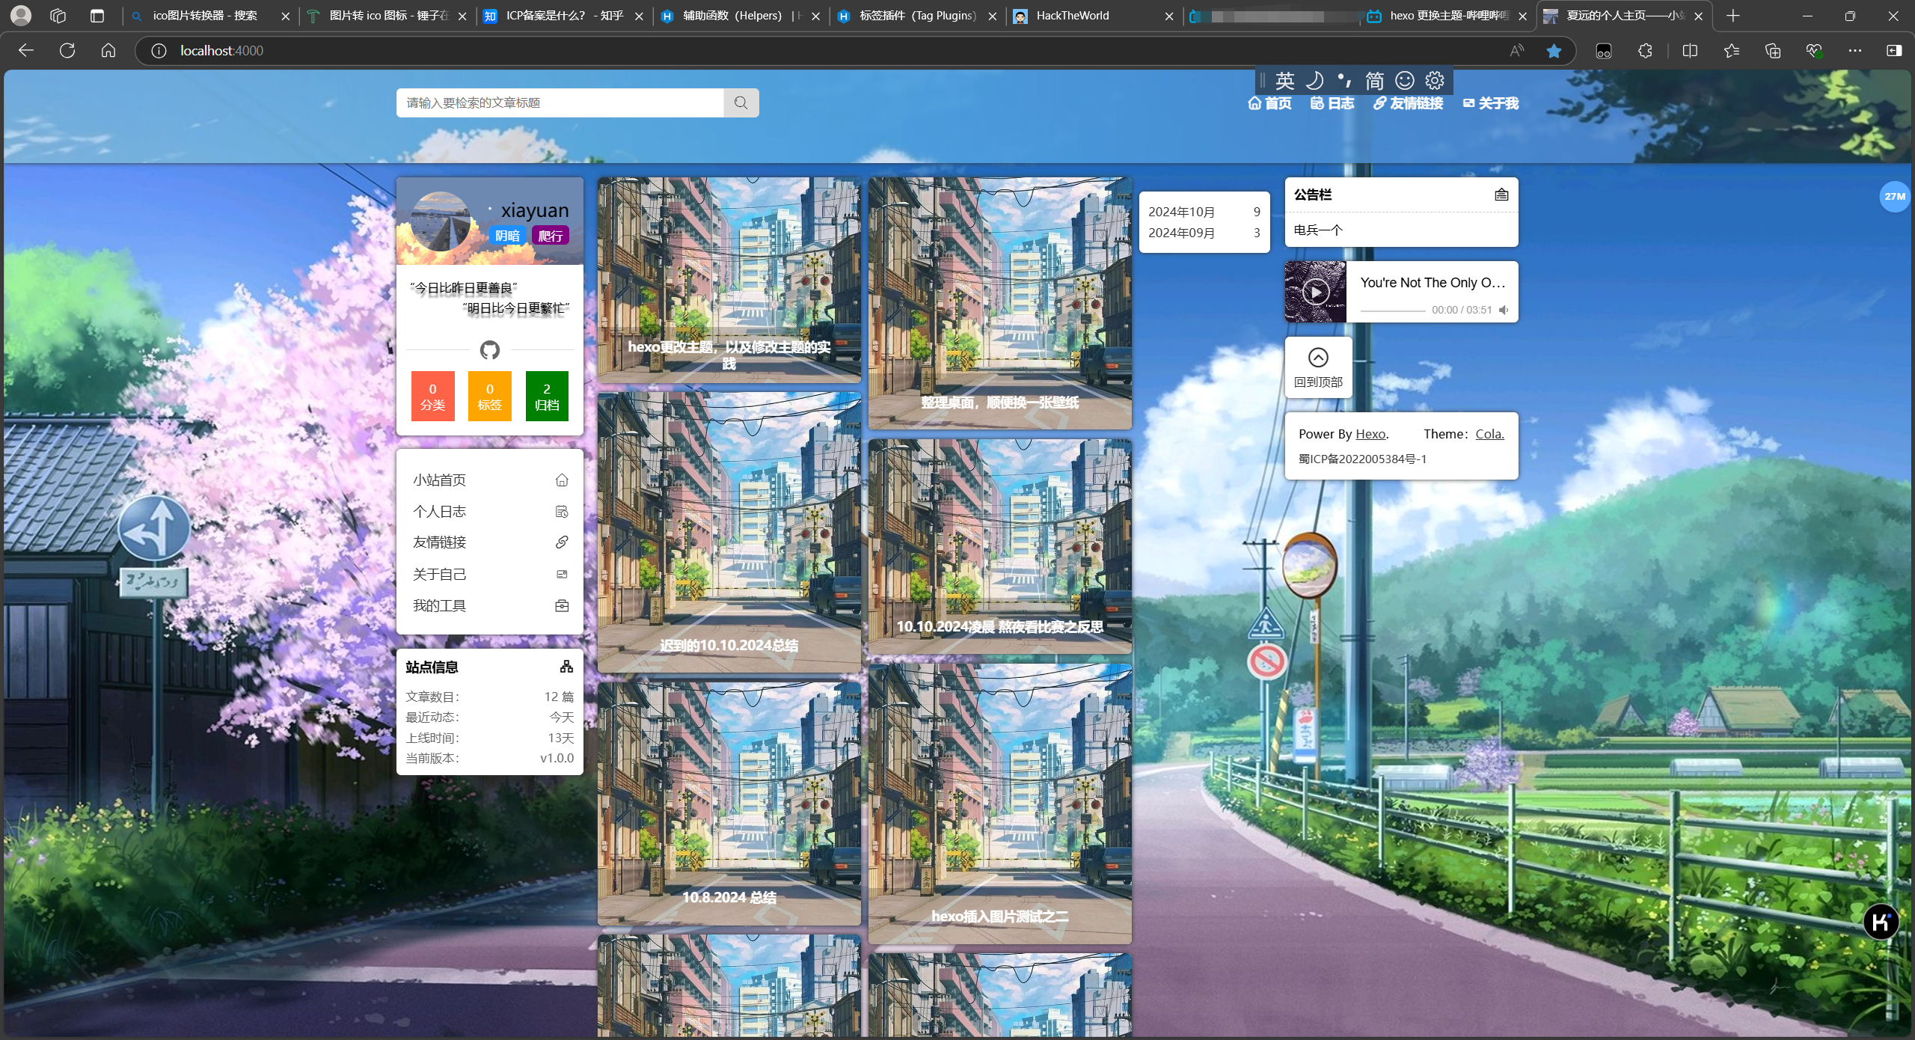Image resolution: width=1915 pixels, height=1040 pixels.
Task: Open post '整理桌面，顺便换一张壁纸'
Action: (x=1000, y=303)
